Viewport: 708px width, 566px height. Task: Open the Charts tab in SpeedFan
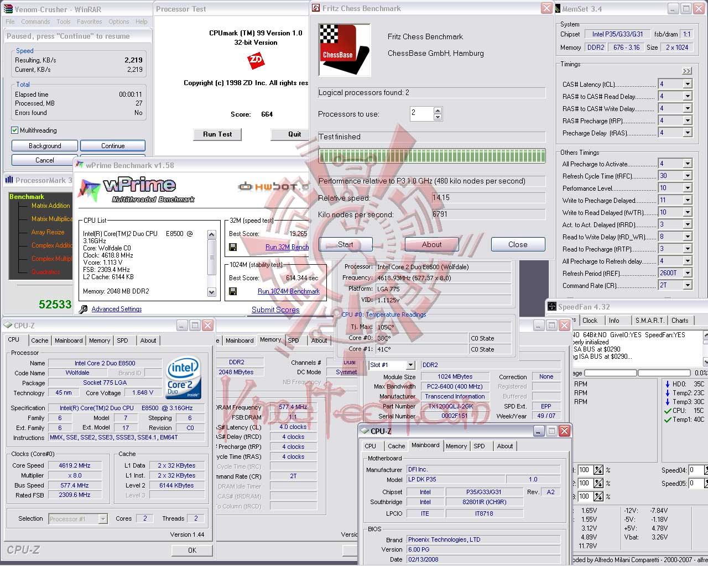pyautogui.click(x=680, y=321)
